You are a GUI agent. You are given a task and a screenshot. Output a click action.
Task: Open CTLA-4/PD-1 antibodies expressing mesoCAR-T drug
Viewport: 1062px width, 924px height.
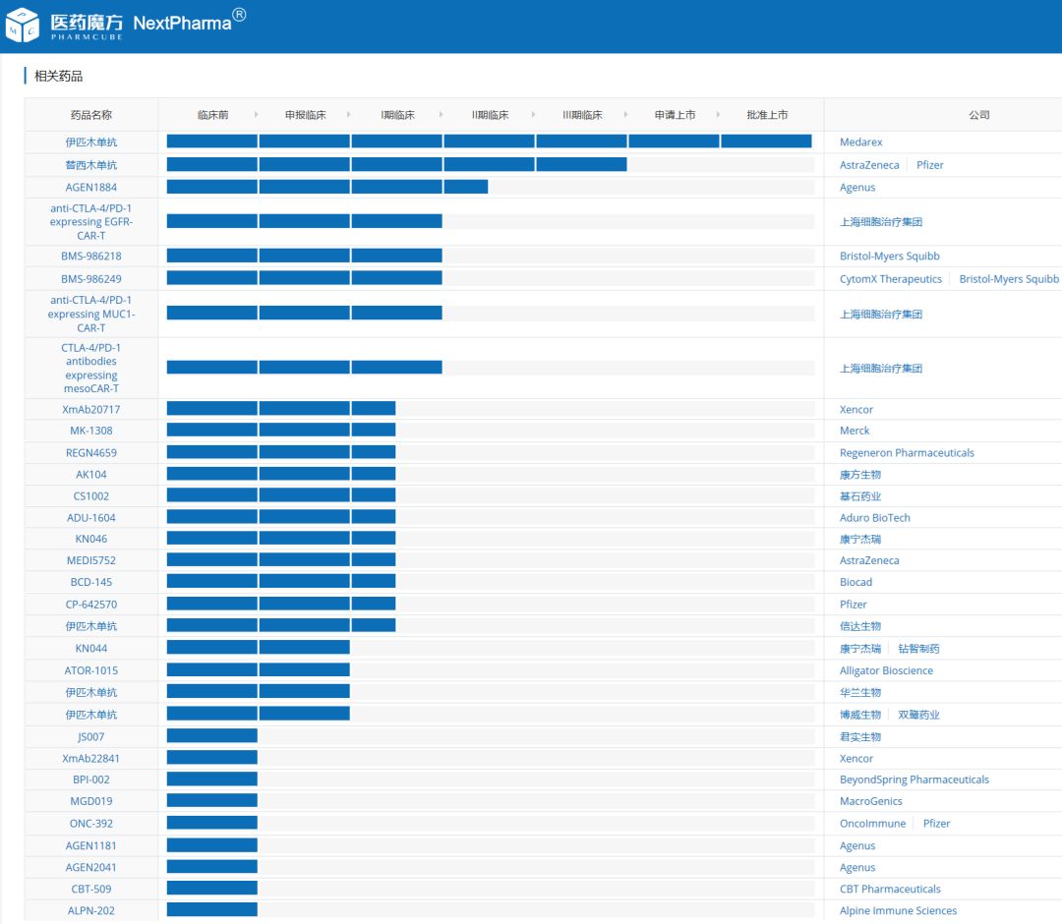(x=90, y=369)
